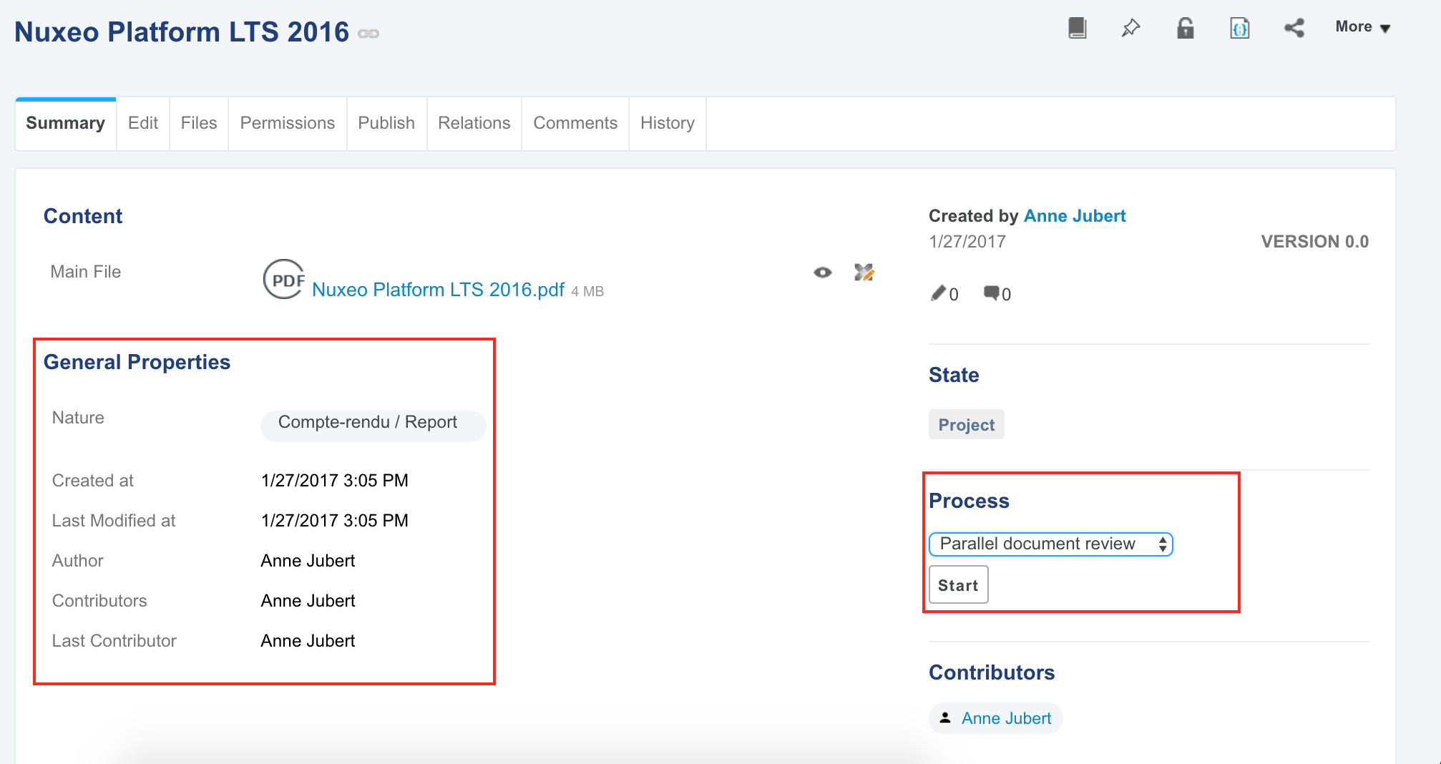Add document to collection via book icon
The height and width of the screenshot is (764, 1441).
click(1077, 28)
